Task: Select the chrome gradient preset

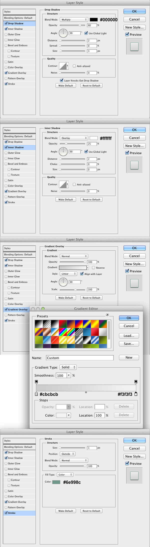Action: click(55, 332)
